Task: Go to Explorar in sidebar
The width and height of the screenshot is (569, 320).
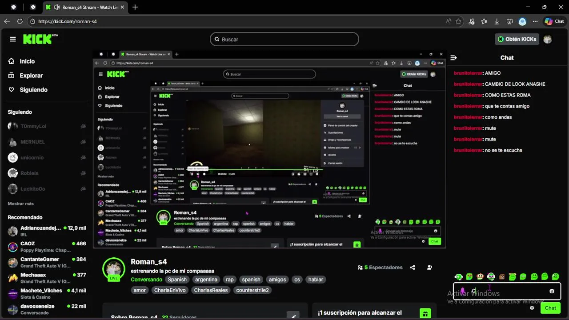Action: [31, 76]
